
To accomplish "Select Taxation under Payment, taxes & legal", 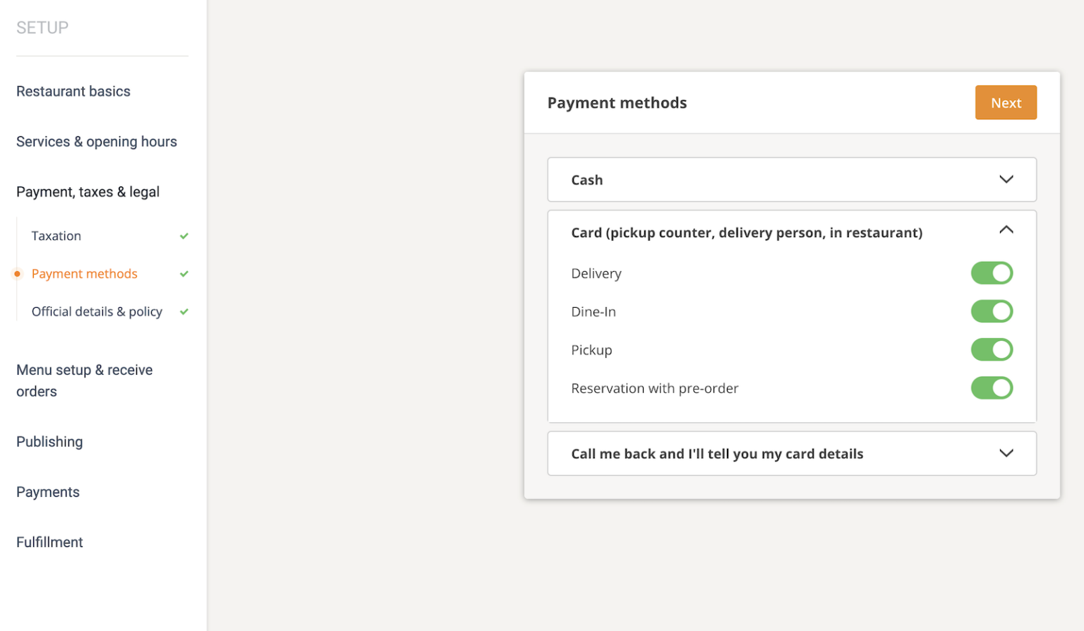I will click(x=56, y=236).
